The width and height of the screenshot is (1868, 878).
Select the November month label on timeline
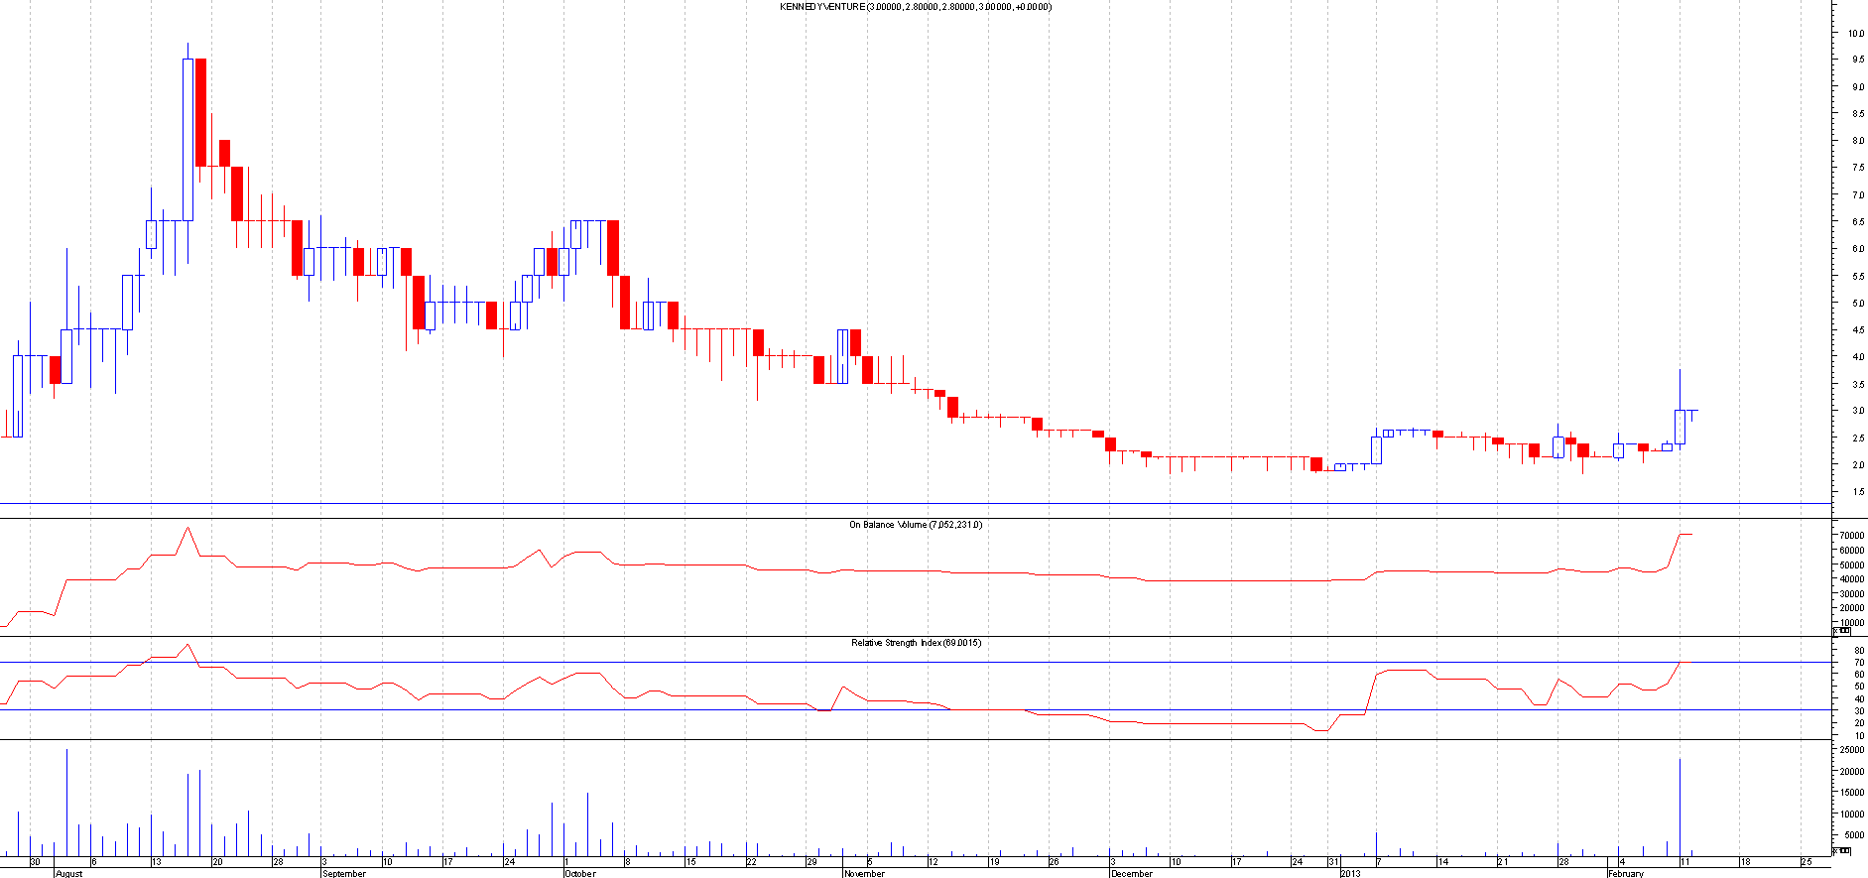[864, 873]
